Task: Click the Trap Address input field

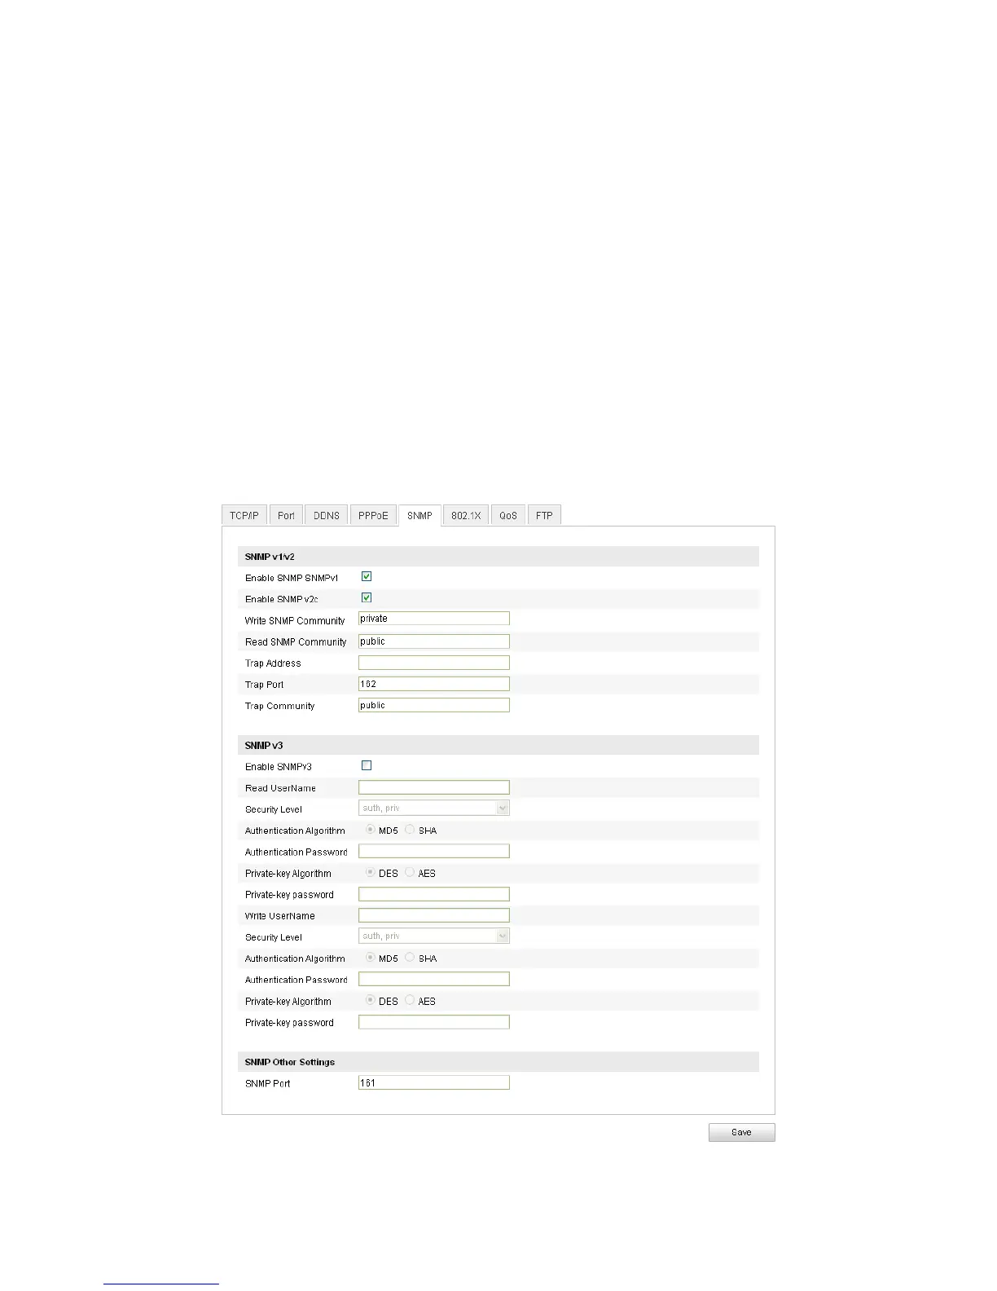Action: click(x=434, y=663)
